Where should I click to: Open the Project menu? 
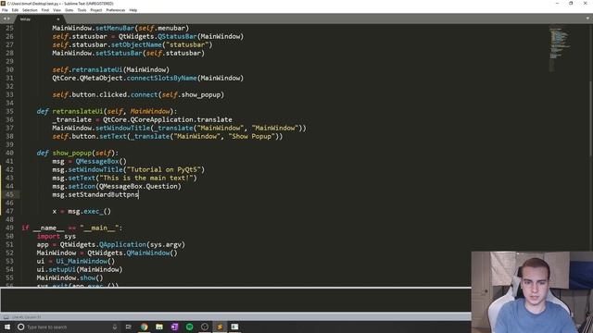(x=96, y=10)
